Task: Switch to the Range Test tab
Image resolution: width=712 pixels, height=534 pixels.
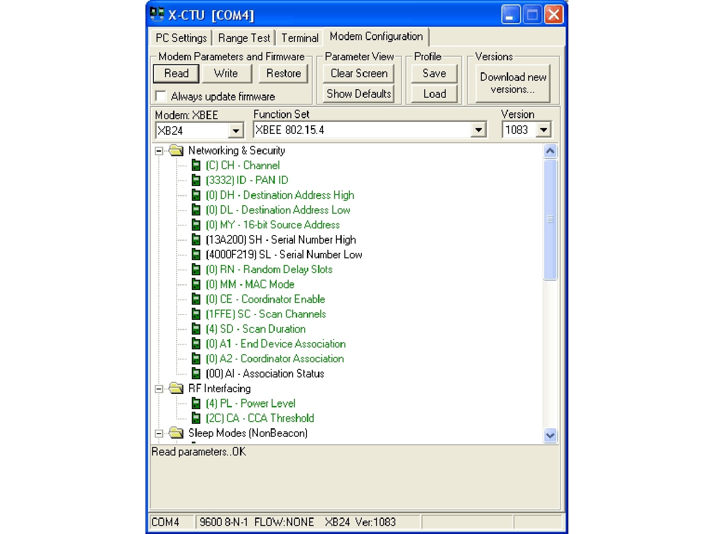Action: pos(244,38)
